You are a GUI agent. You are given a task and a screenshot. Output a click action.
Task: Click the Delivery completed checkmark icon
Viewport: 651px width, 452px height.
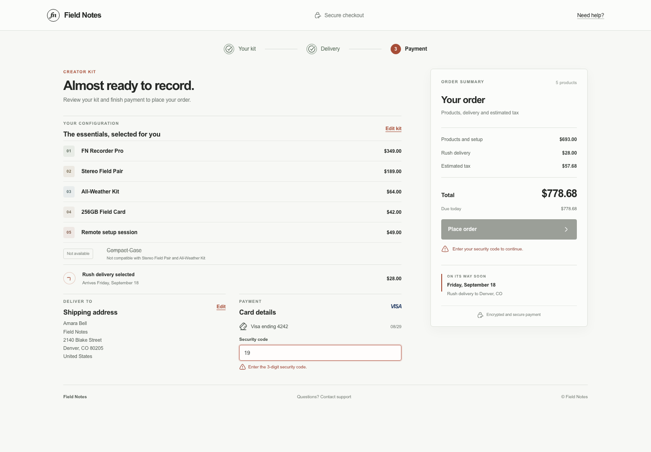tap(311, 49)
